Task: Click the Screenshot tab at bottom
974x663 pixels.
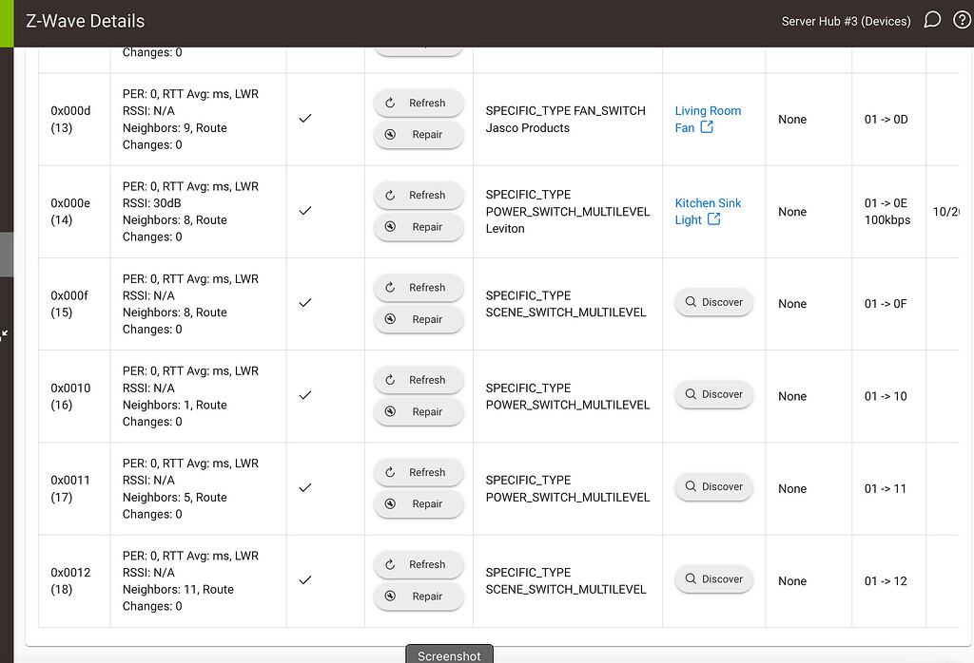Action: (x=449, y=655)
